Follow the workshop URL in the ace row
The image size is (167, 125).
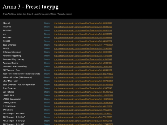(83, 34)
